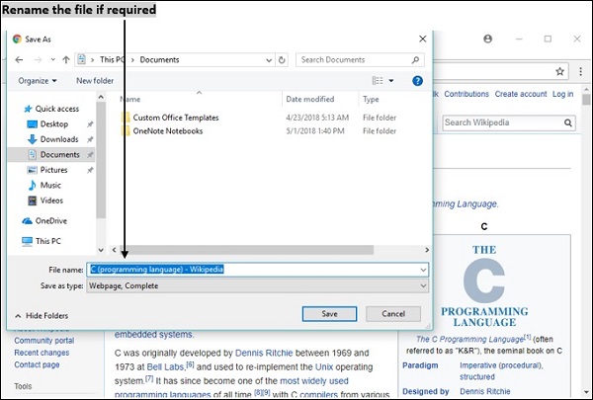The height and width of the screenshot is (400, 593).
Task: Click the Back arrow in Save As dialog
Action: point(19,59)
